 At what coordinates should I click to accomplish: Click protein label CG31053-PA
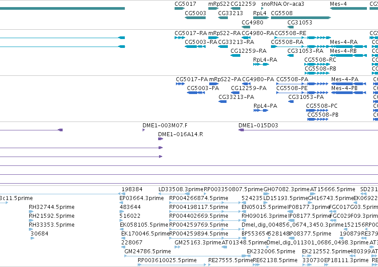point(306,97)
